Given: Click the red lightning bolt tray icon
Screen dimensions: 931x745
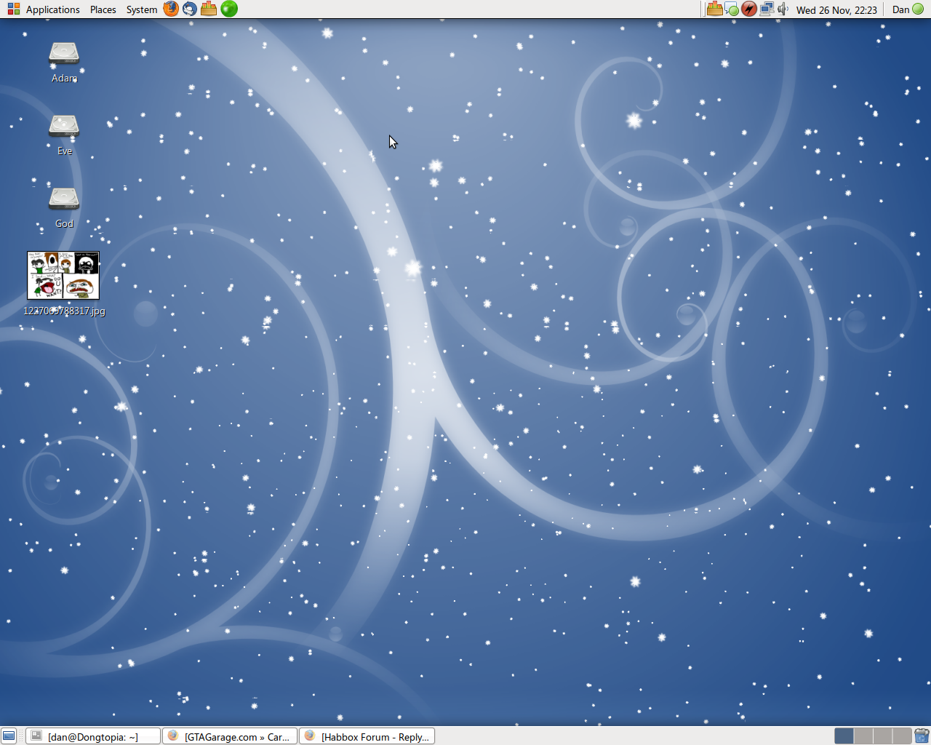Looking at the screenshot, I should click(x=749, y=9).
